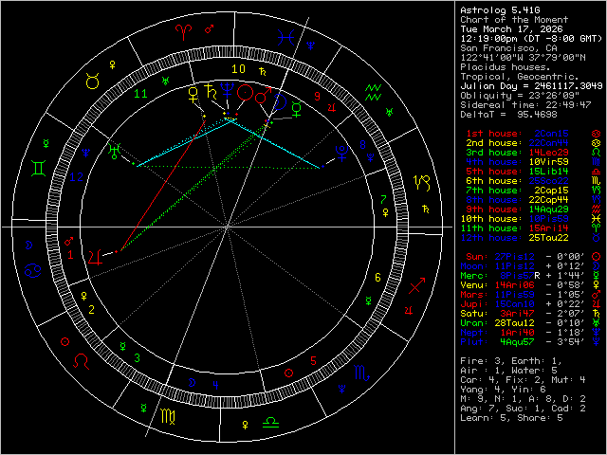Select the red house number 9
This screenshot has width=607, height=455.
pos(317,96)
